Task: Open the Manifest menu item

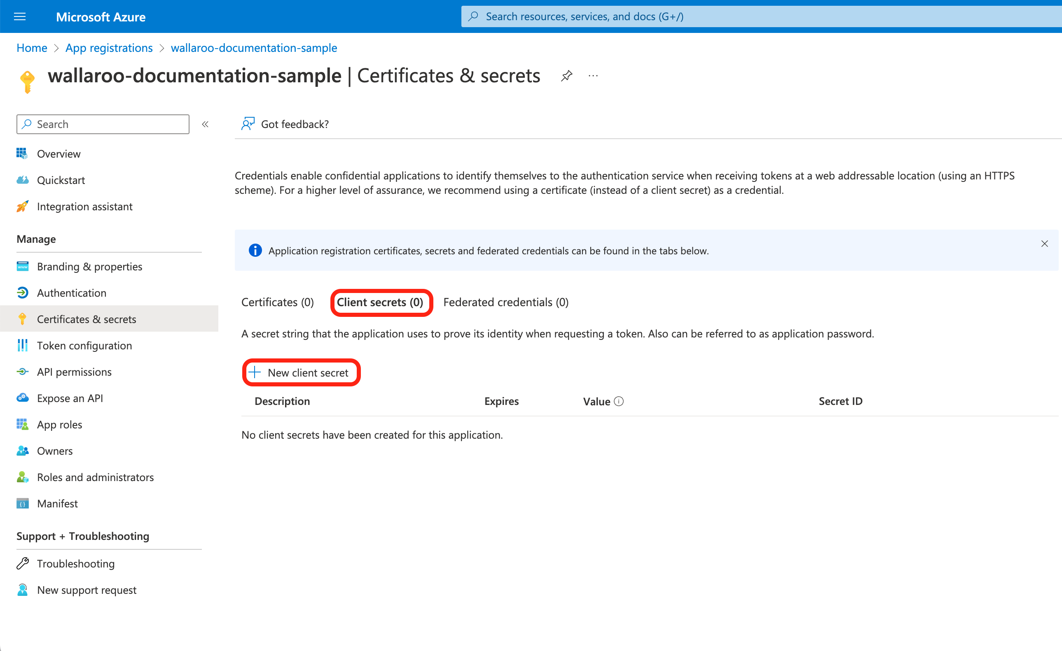Action: click(x=57, y=503)
